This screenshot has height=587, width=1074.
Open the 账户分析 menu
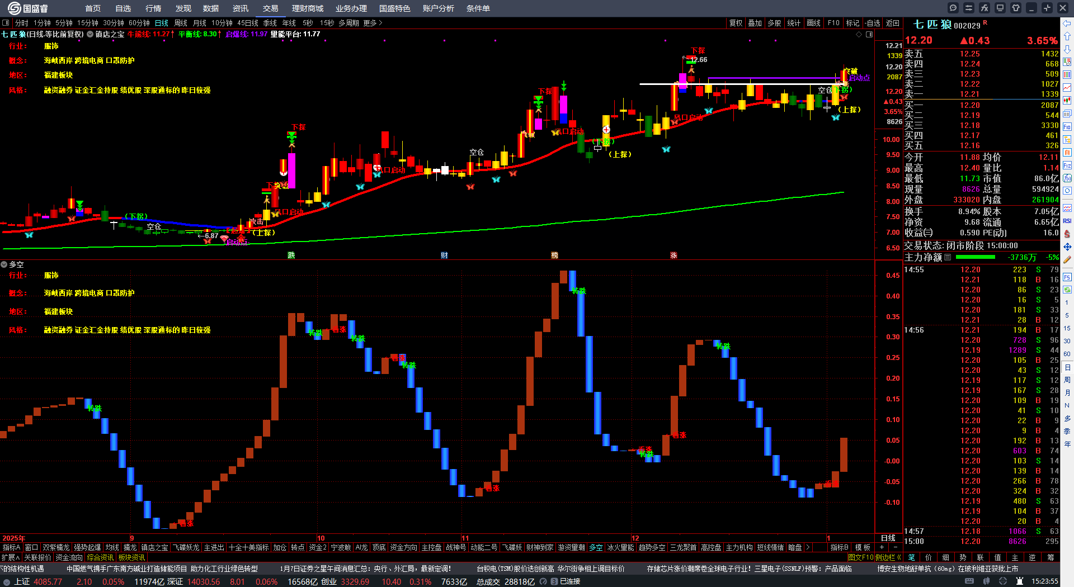(x=439, y=8)
